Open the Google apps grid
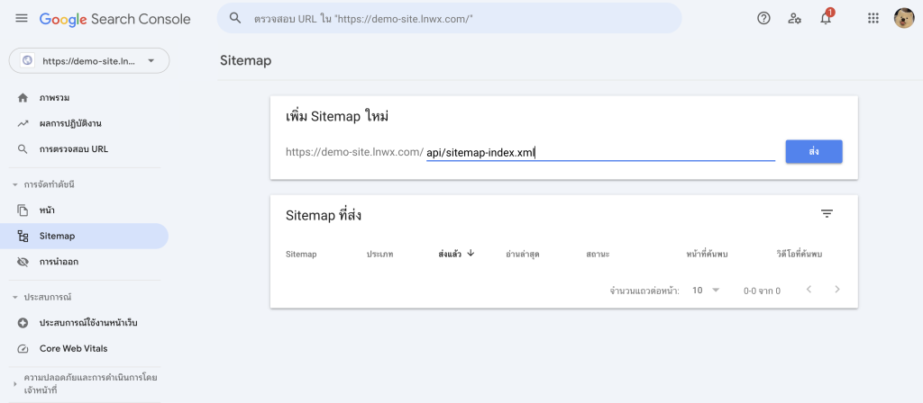 (873, 18)
